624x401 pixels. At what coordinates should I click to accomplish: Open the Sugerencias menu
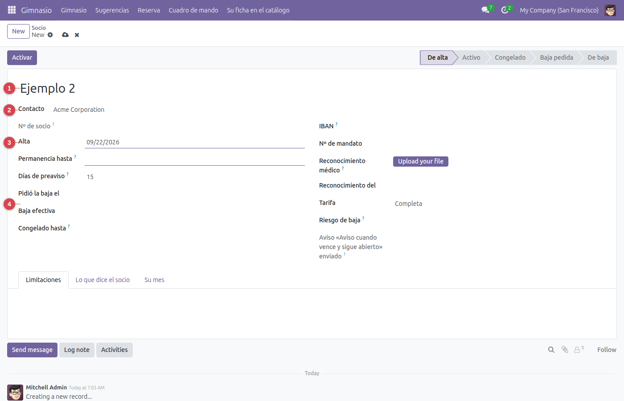(x=112, y=10)
